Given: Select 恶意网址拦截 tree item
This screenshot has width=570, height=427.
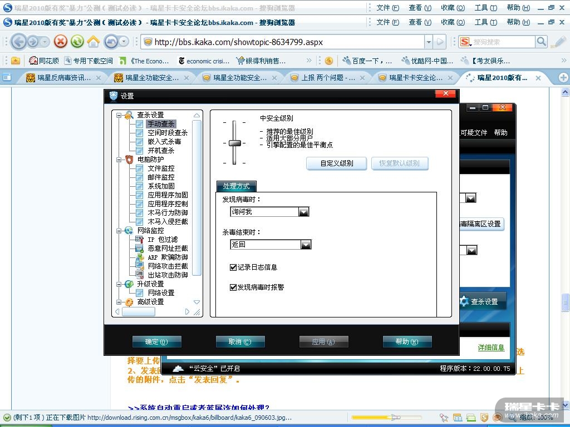Looking at the screenshot, I should click(x=168, y=248).
